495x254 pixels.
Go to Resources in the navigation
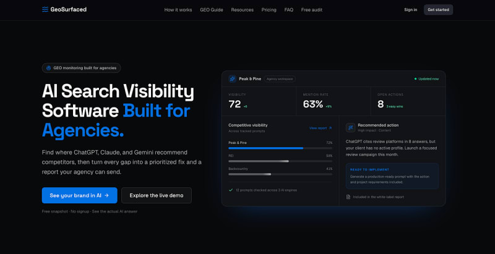pos(242,10)
